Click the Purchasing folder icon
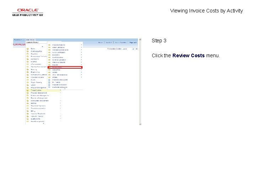Screen dimensions: 256x192 [28, 59]
